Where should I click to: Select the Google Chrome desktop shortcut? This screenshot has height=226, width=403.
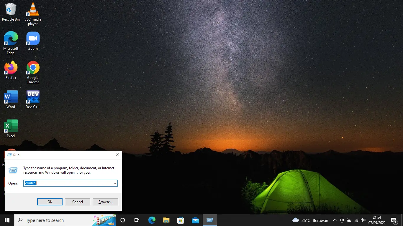(33, 72)
